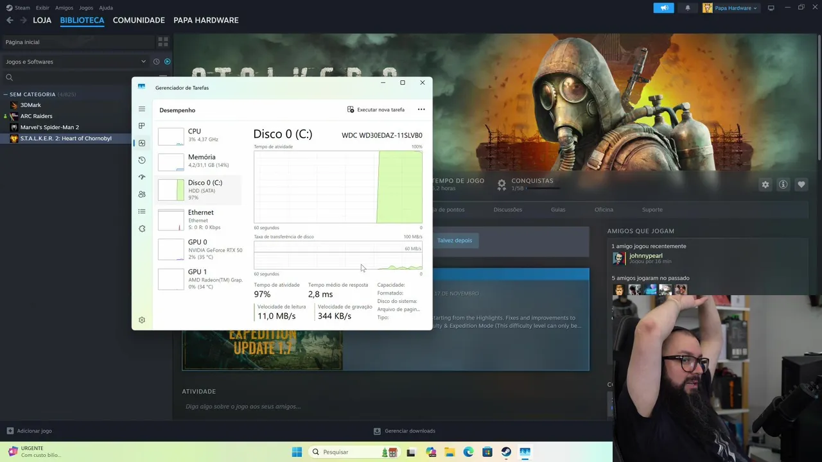Open the Oficina link

click(604, 210)
